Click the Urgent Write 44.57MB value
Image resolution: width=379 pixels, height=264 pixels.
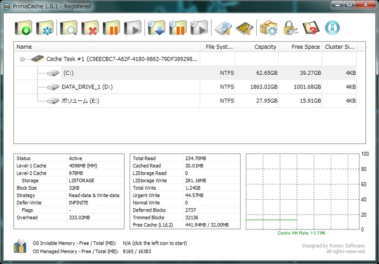[x=194, y=195]
